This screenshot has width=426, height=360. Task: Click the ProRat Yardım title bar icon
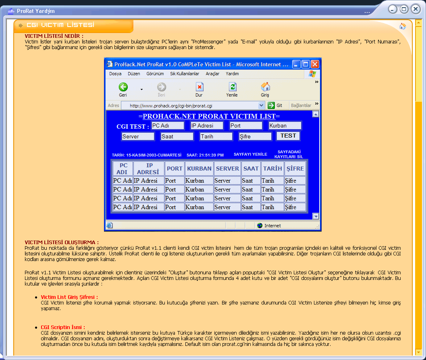coord(11,11)
